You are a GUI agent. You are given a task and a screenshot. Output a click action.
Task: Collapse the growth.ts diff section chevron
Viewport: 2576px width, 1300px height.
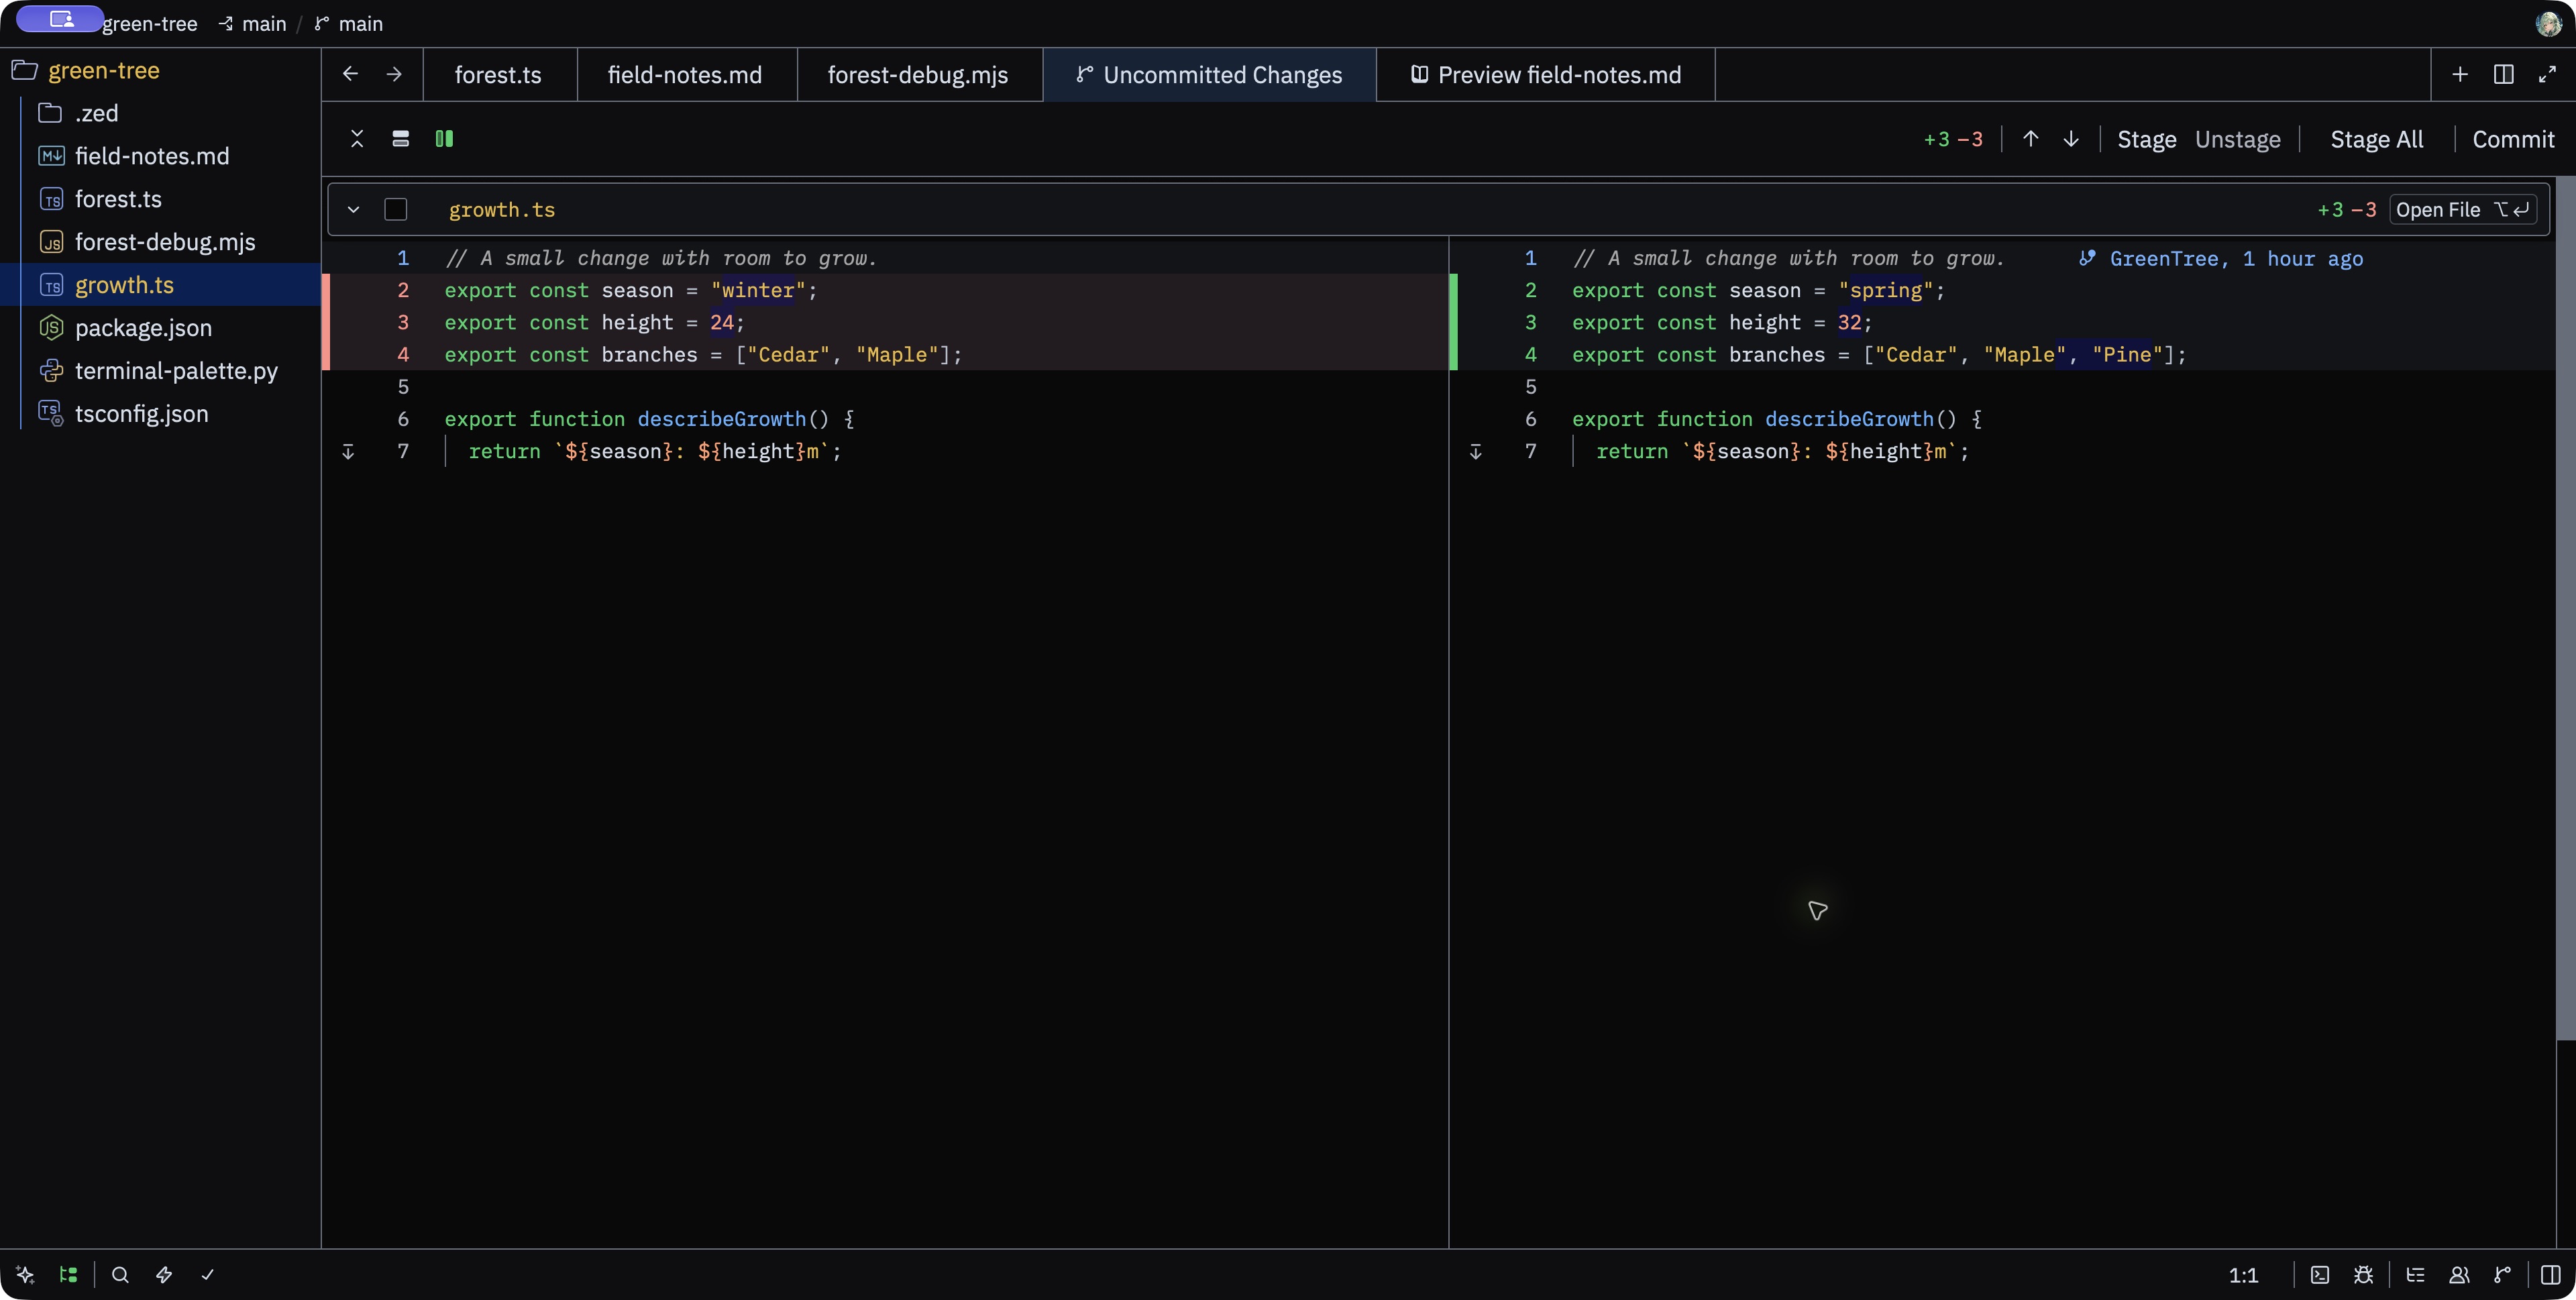(x=353, y=209)
